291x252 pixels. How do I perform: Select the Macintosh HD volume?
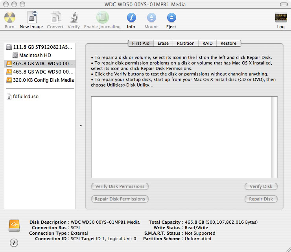tap(40, 55)
